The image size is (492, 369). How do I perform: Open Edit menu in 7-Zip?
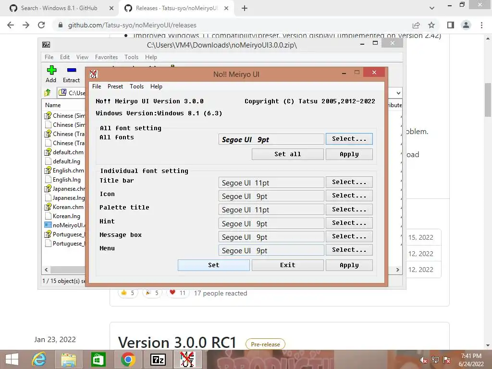click(65, 57)
